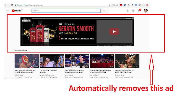Open the Batista & Rey Mysterio vs. MNM thumbnail
This screenshot has height=111, width=177.
(127, 61)
